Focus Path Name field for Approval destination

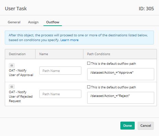coord(60,71)
